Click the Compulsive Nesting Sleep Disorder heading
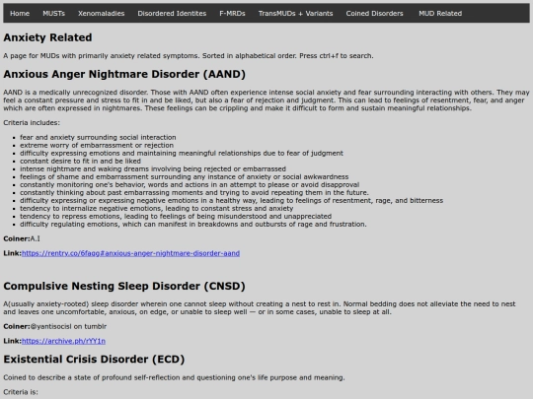This screenshot has height=399, width=533. (x=124, y=286)
